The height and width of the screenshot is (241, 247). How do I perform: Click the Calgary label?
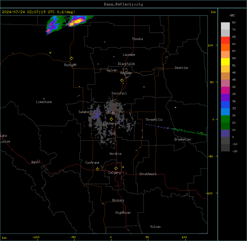point(114,173)
